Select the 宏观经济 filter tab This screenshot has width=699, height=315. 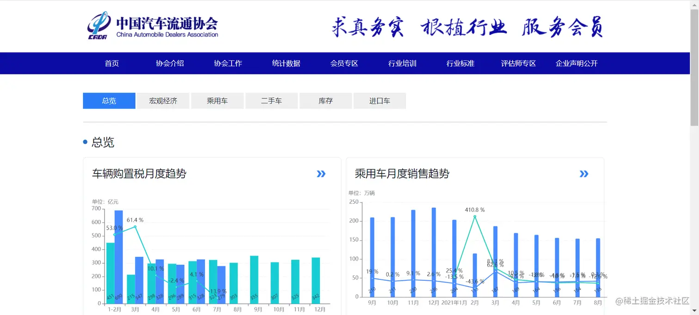point(163,101)
